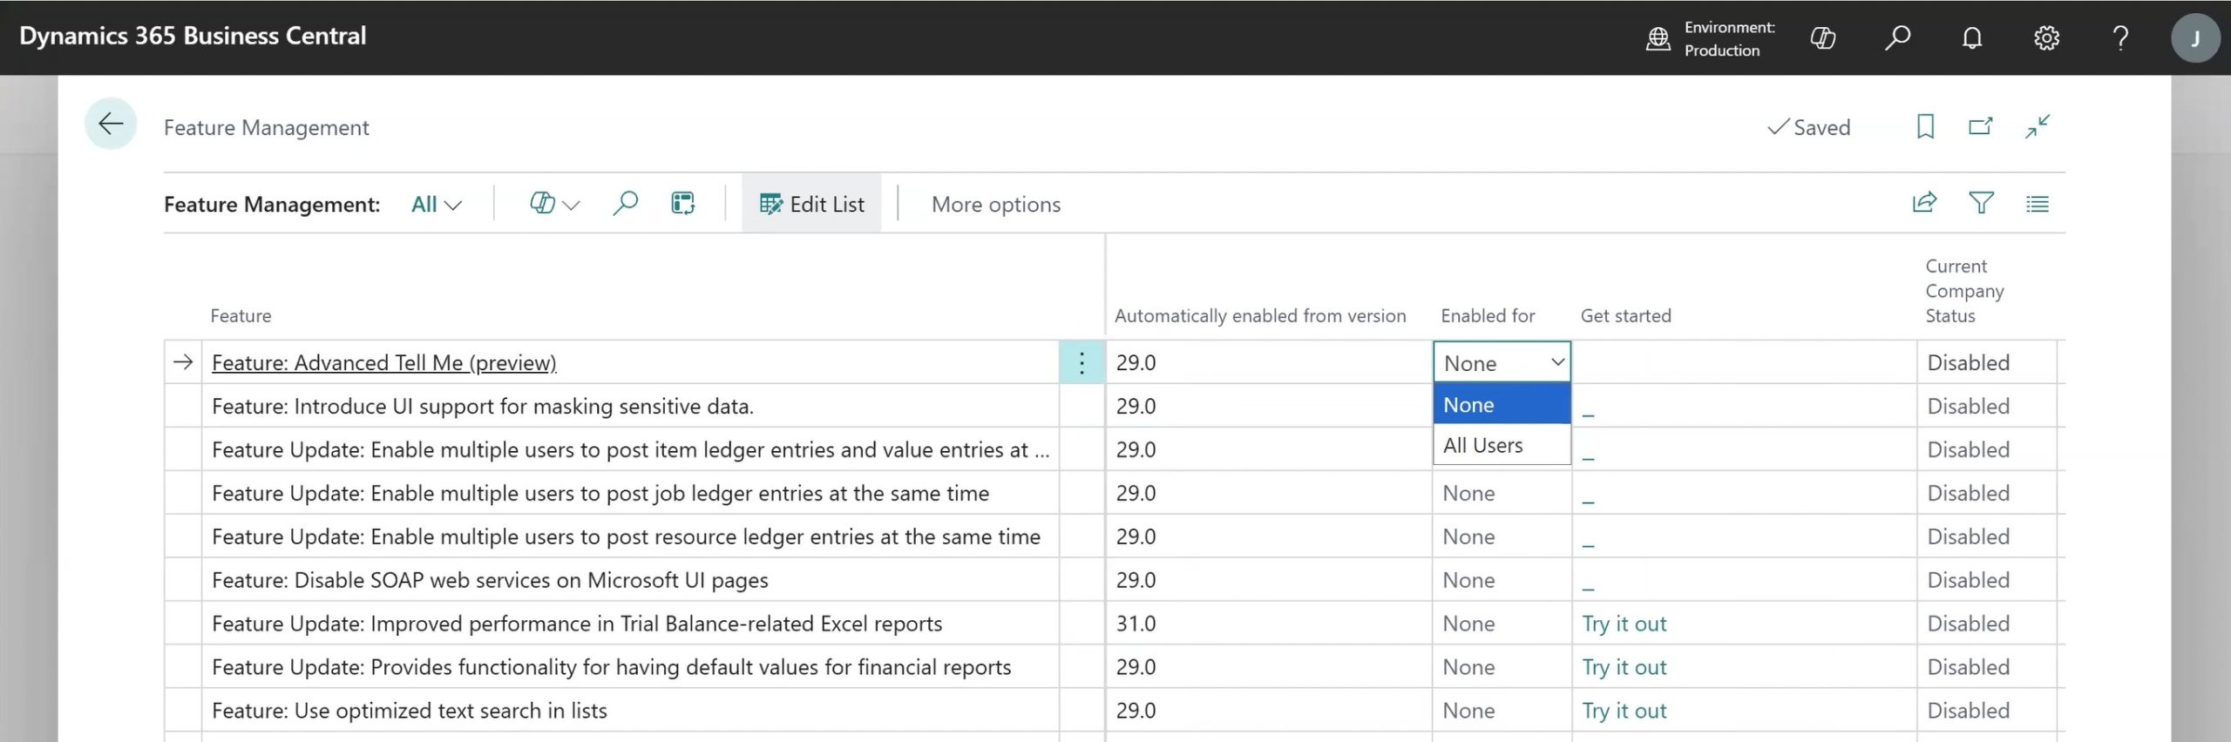This screenshot has width=2231, height=742.
Task: Open page in new window icon
Action: (x=1980, y=127)
